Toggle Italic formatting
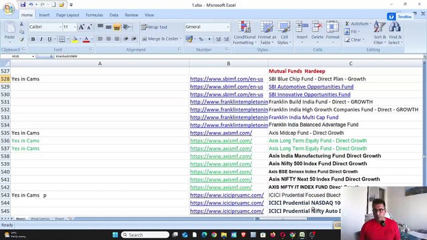The height and width of the screenshot is (240, 427). pyautogui.click(x=41, y=39)
